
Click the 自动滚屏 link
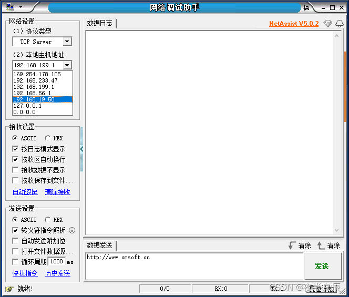(x=25, y=192)
